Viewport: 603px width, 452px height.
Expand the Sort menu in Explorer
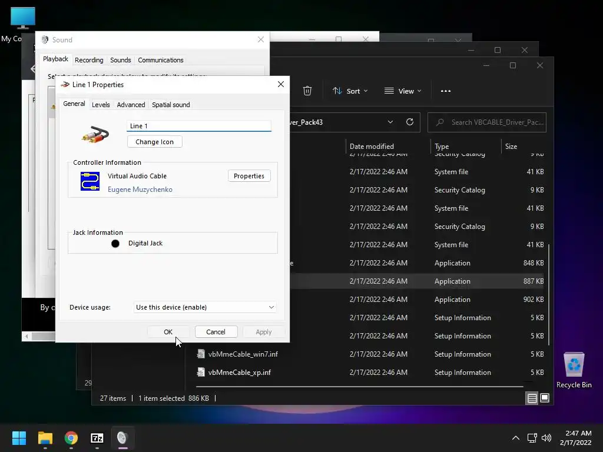click(350, 91)
